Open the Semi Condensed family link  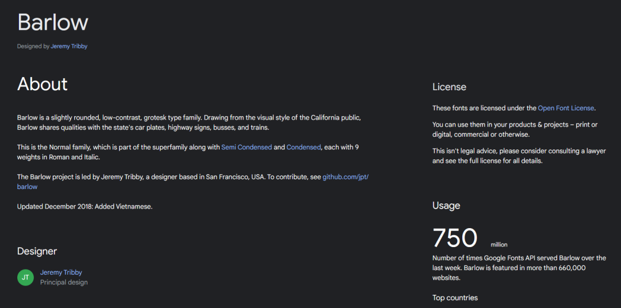246,147
